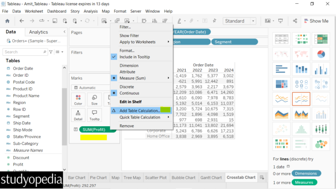Click the Sort ascending toolbar icon
The width and height of the screenshot is (336, 189).
(x=154, y=21)
